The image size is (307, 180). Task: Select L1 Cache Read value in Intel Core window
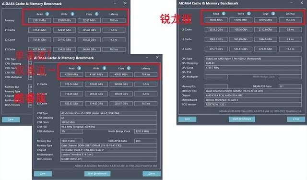[x=71, y=84]
